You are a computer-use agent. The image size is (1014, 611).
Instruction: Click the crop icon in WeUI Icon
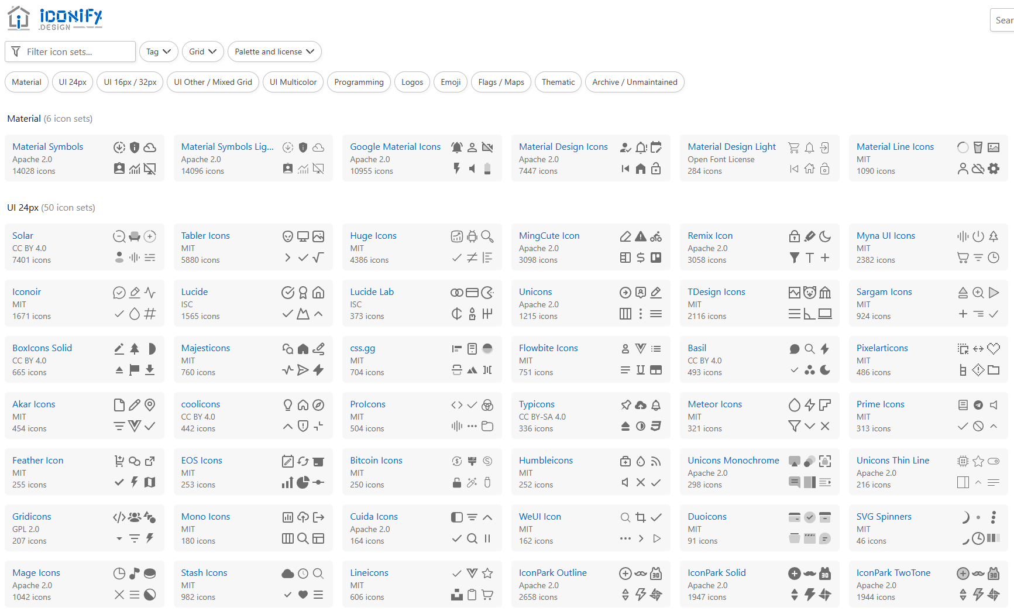(x=641, y=517)
